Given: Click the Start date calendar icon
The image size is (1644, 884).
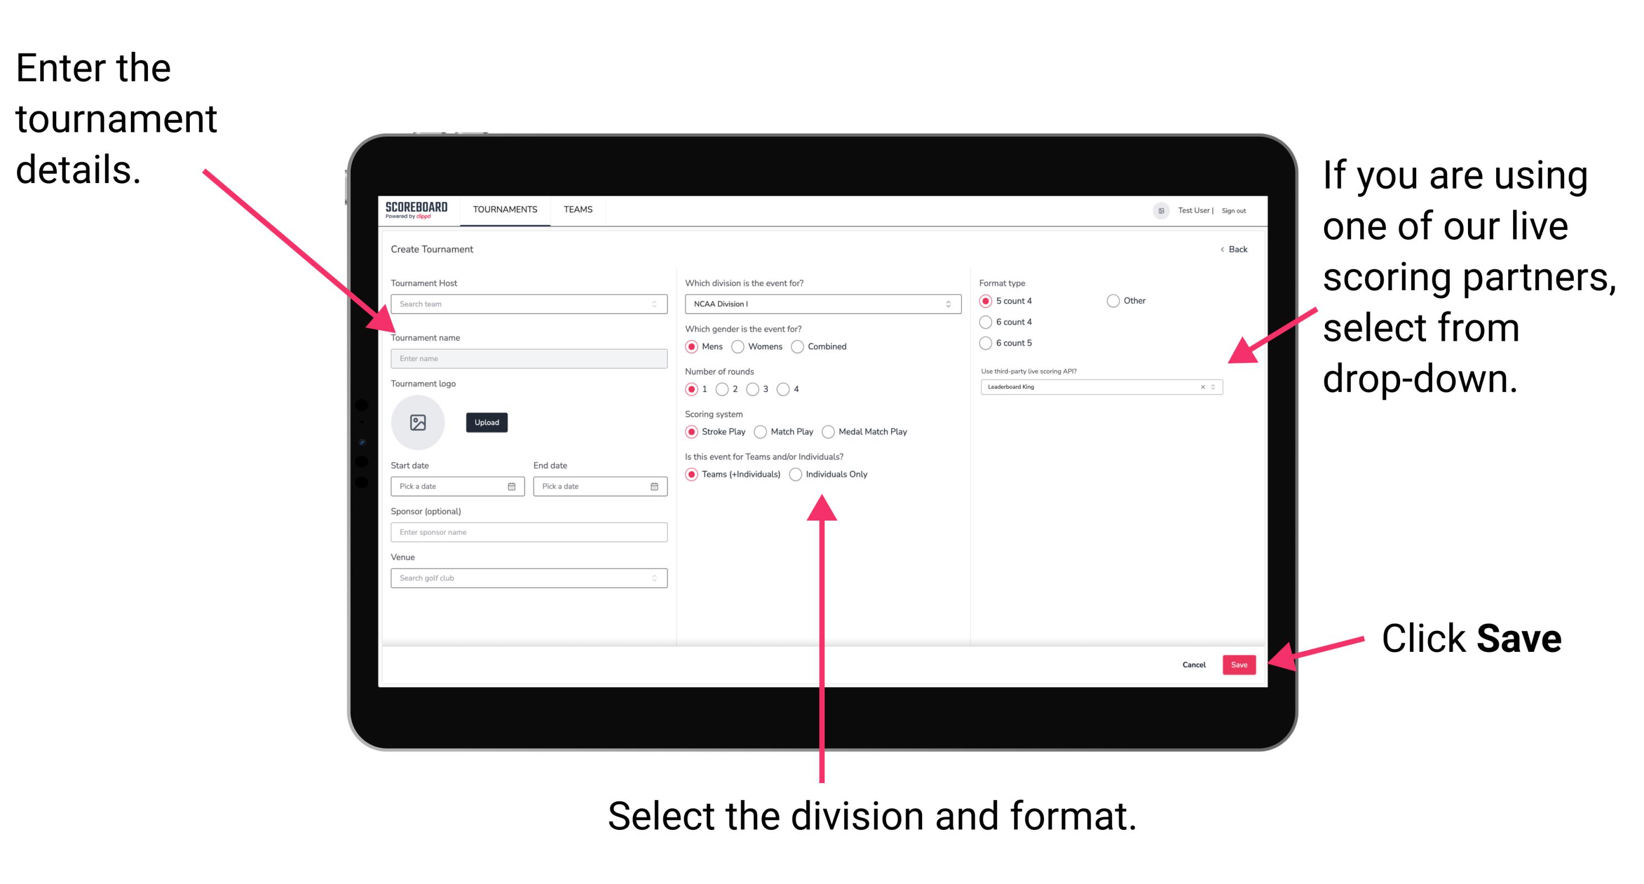Looking at the screenshot, I should tap(513, 486).
